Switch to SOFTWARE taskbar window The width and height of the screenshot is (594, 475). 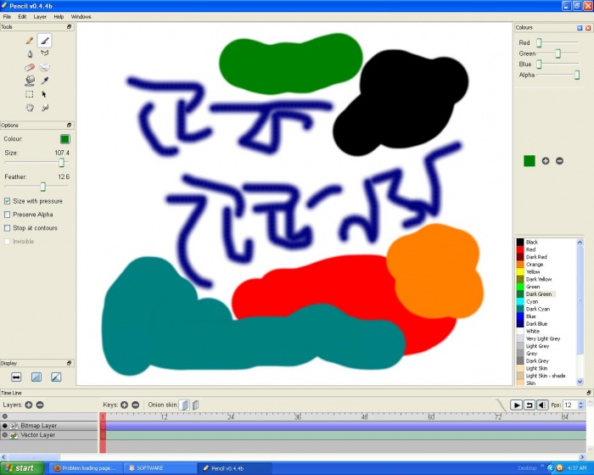tap(161, 468)
